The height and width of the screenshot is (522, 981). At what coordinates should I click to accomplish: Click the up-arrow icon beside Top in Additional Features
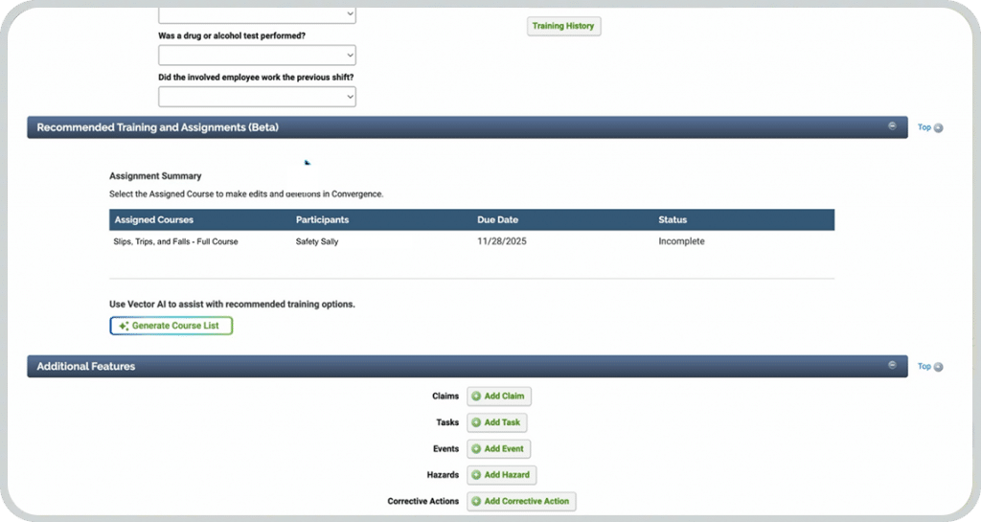939,367
